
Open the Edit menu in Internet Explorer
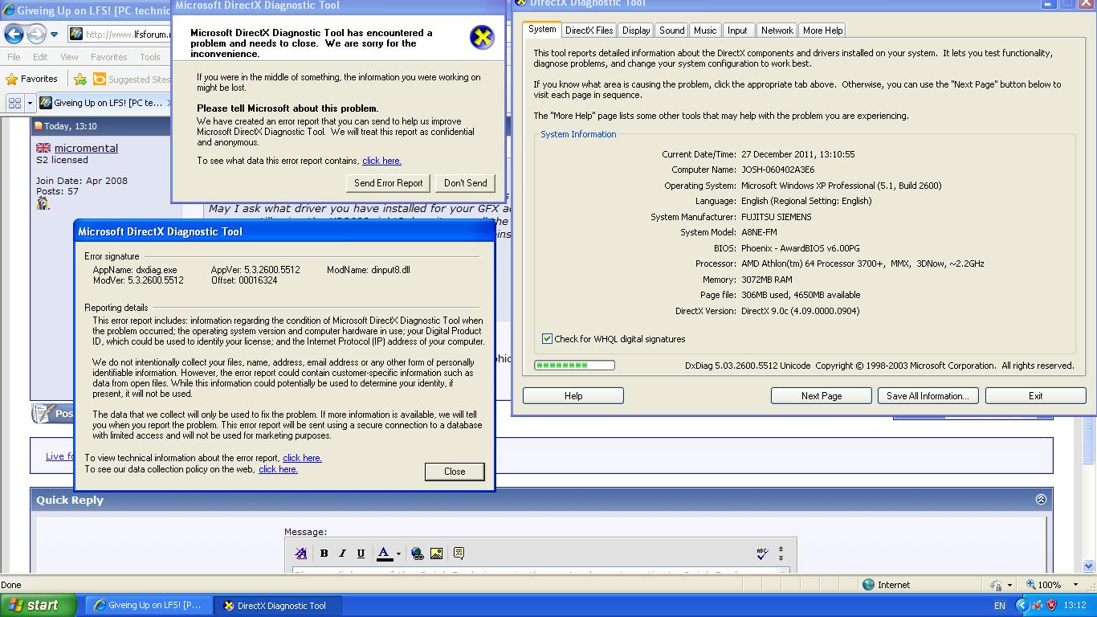pyautogui.click(x=40, y=57)
